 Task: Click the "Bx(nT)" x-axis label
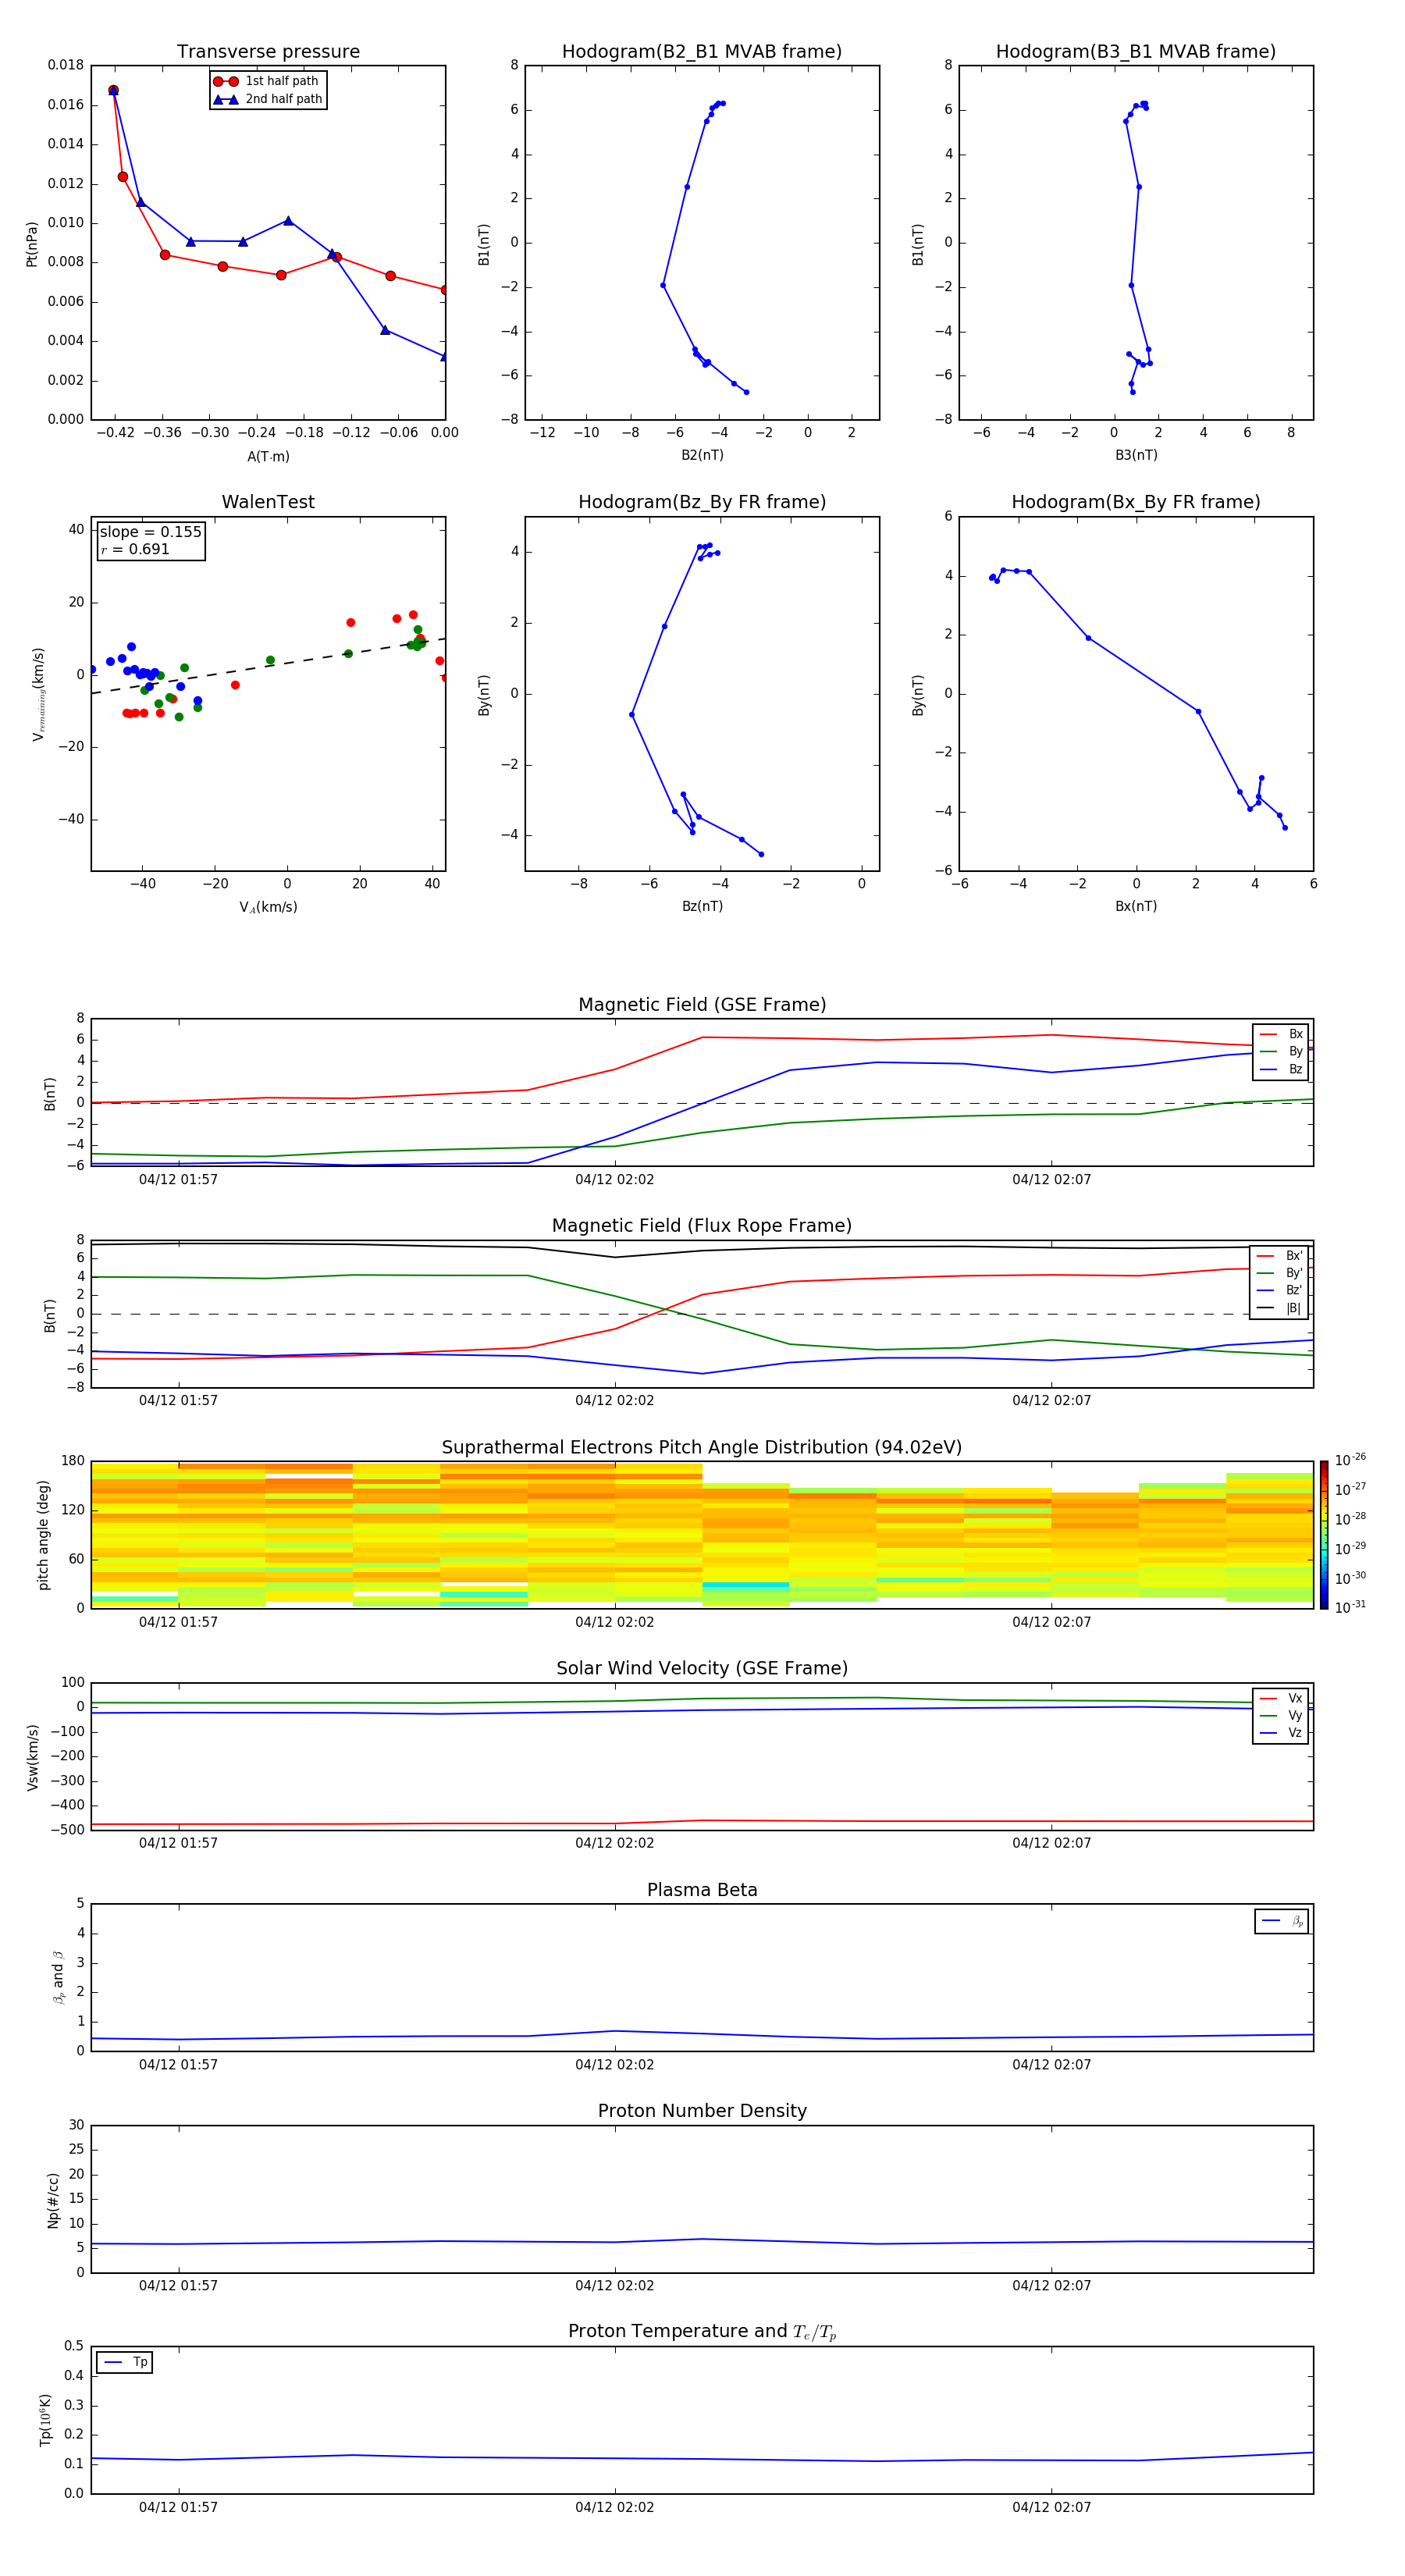pyautogui.click(x=1136, y=906)
